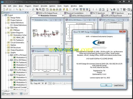
Task: Select PA Testbench system diagram
Action: (x=18, y=40)
